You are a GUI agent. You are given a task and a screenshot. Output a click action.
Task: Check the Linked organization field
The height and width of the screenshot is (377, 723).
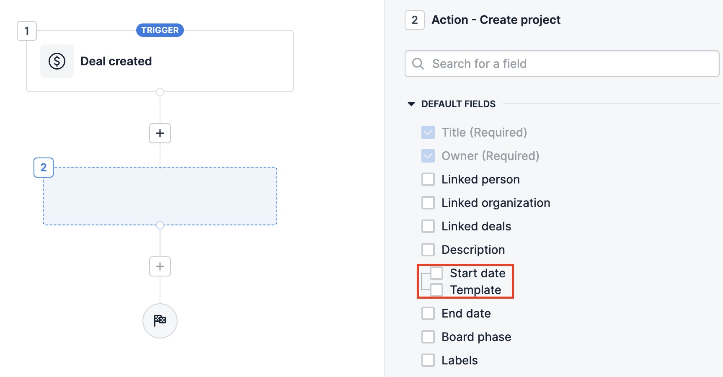pos(428,203)
